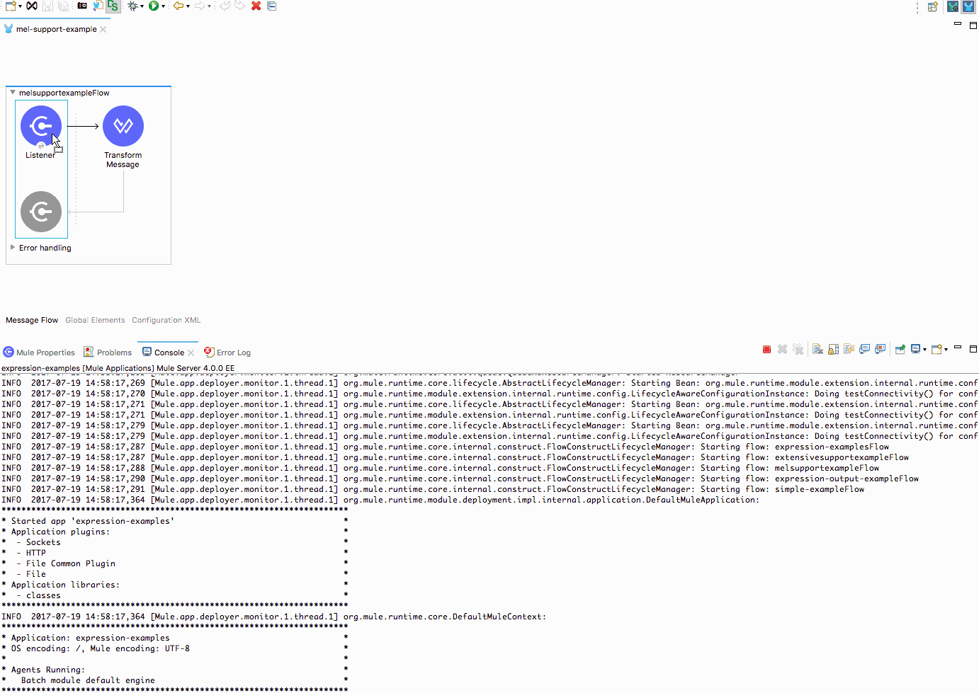Switch to Configuration XML tab
The width and height of the screenshot is (979, 693).
pos(166,320)
